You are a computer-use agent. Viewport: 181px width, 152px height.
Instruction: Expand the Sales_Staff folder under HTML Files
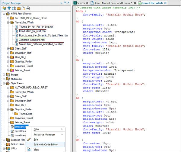[8, 48]
